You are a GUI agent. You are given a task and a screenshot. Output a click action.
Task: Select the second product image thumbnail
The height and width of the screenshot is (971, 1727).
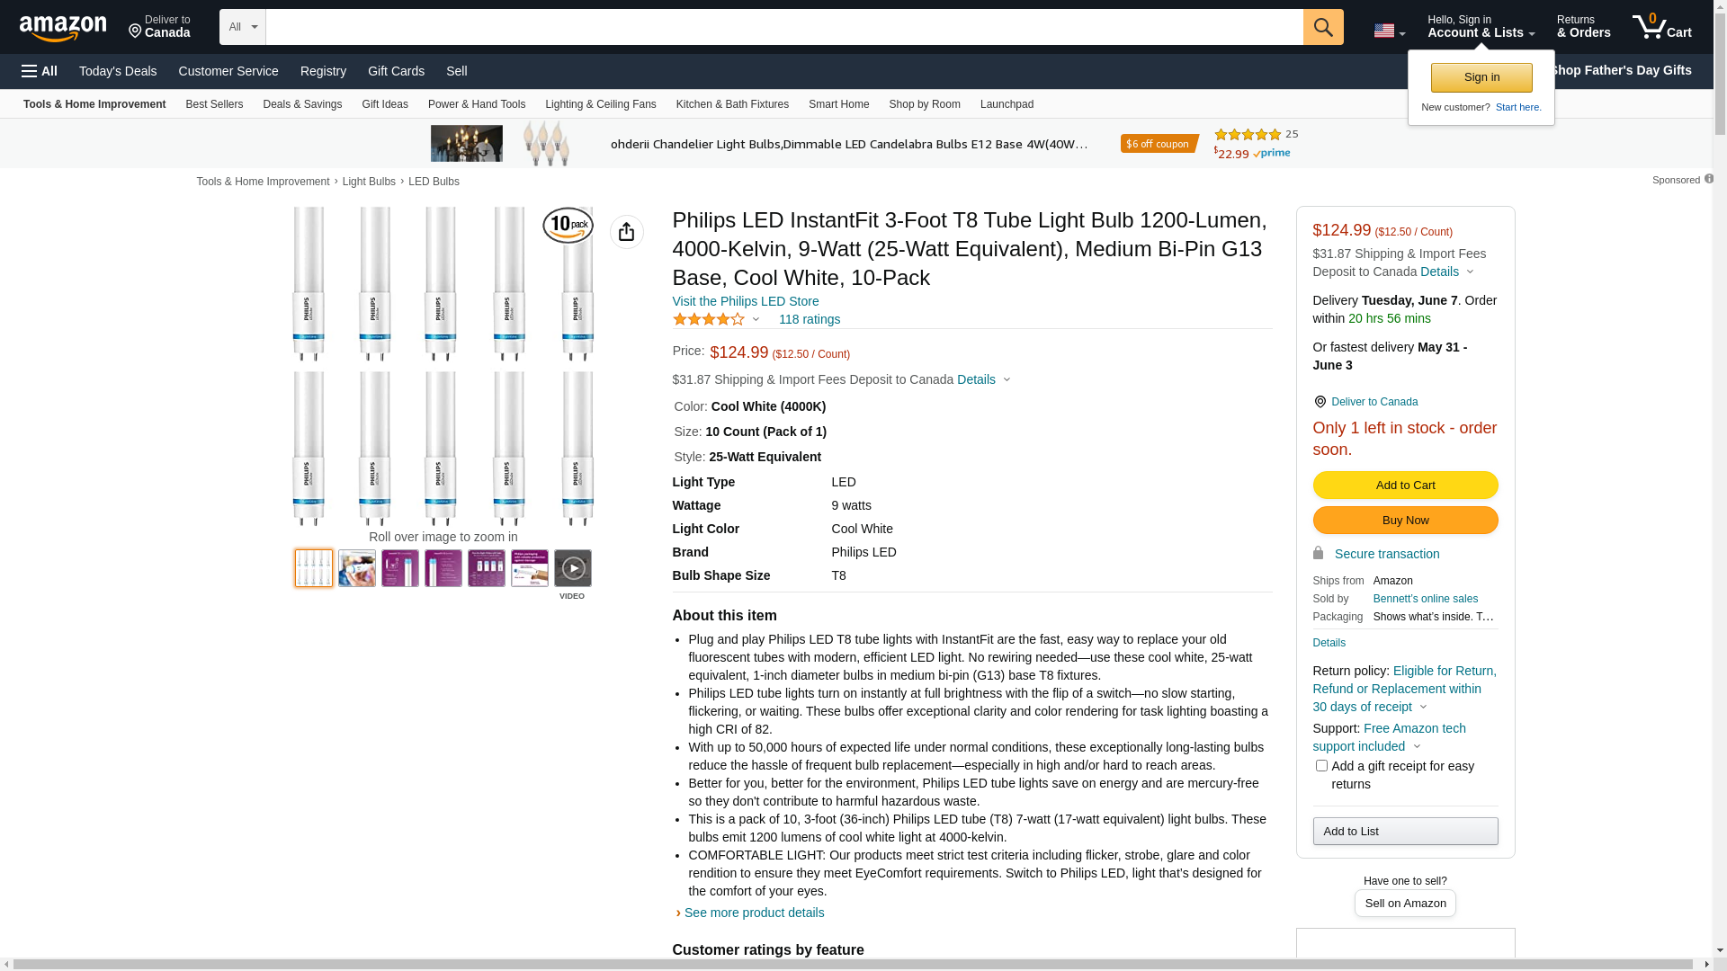coord(357,568)
